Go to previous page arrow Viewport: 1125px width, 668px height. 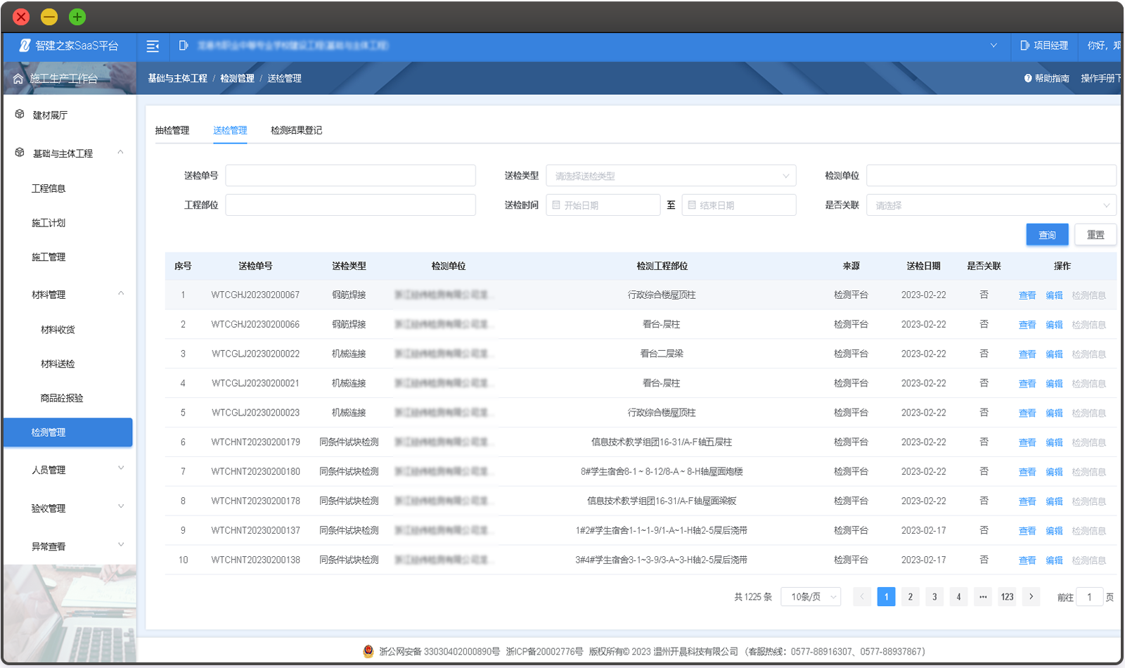point(862,597)
